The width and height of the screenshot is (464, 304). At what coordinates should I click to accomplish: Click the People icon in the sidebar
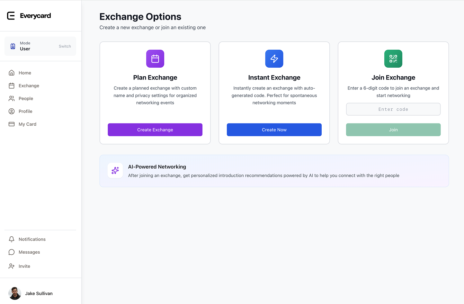coord(12,98)
